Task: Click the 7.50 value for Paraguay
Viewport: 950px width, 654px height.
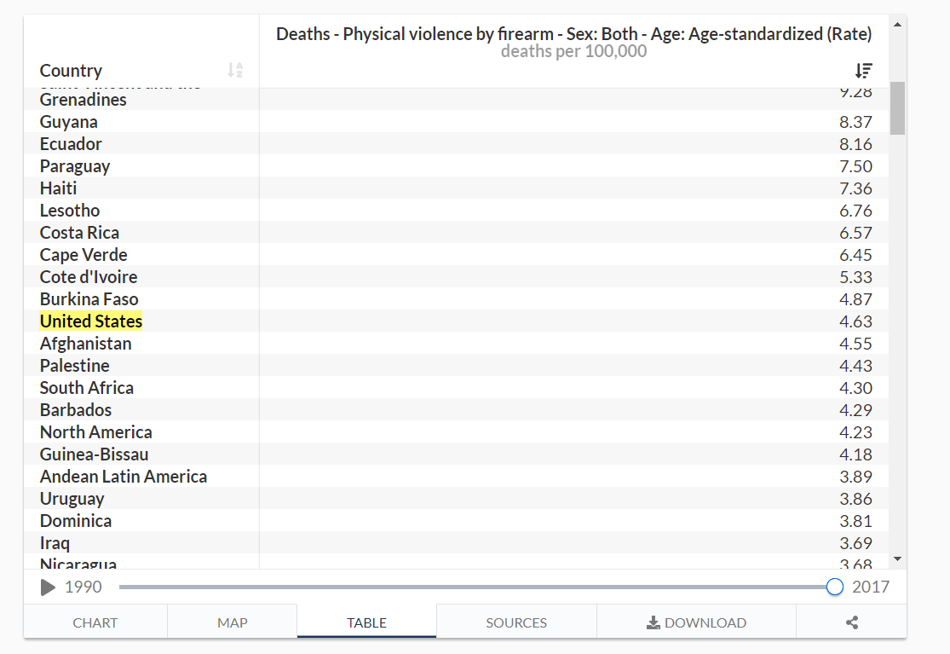Action: (855, 166)
